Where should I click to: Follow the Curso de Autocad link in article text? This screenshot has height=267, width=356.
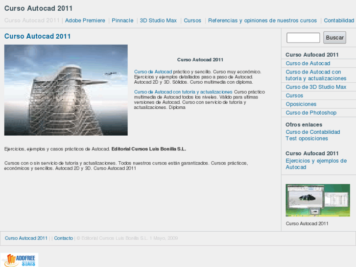tap(153, 72)
